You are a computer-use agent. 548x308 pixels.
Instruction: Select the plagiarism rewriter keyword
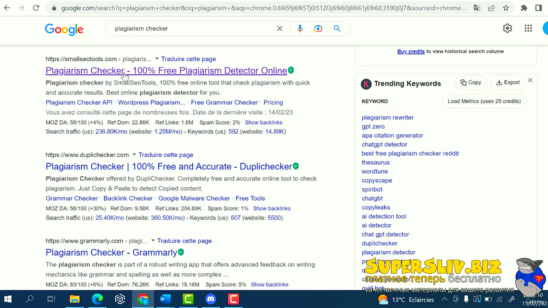pos(388,117)
